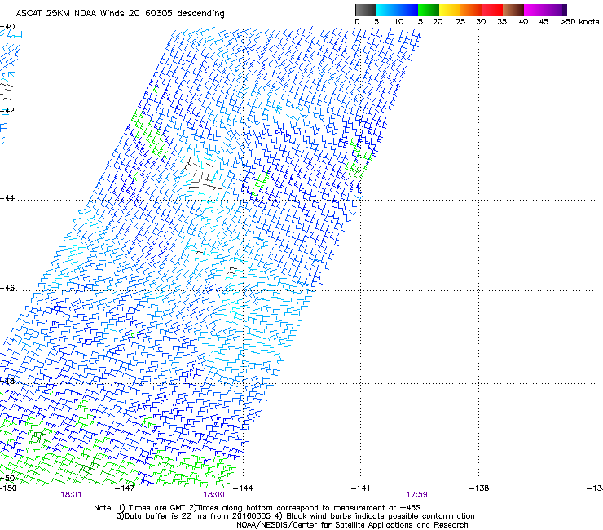The width and height of the screenshot is (603, 530).
Task: Click the -138 longitude axis label
Action: tap(479, 488)
